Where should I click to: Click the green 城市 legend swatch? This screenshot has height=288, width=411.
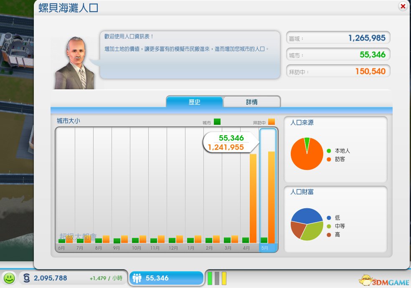217,122
